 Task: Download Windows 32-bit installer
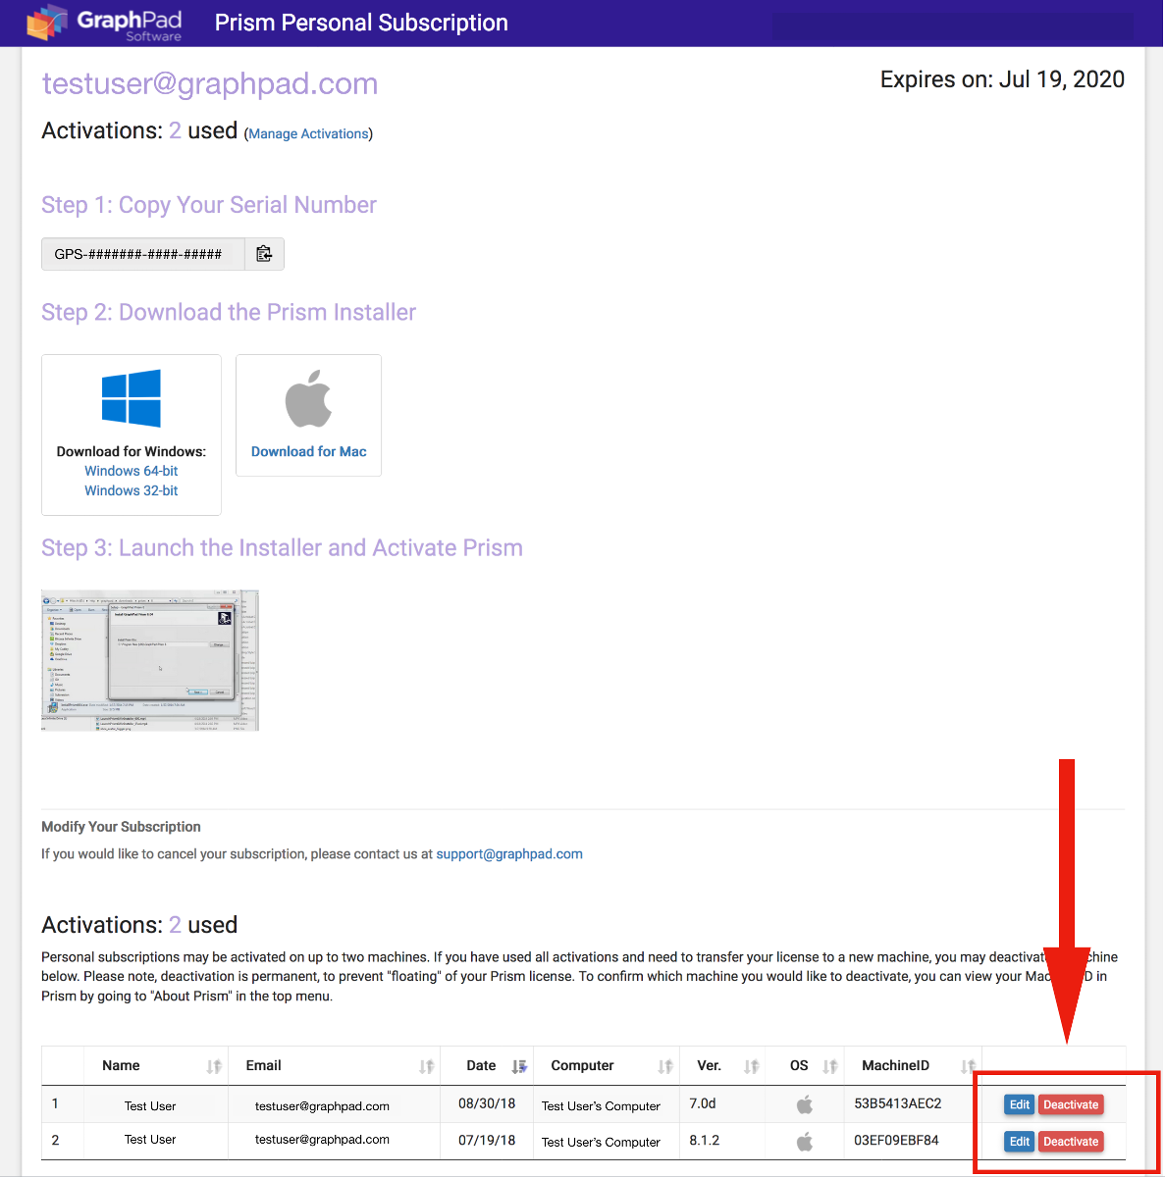(x=132, y=491)
